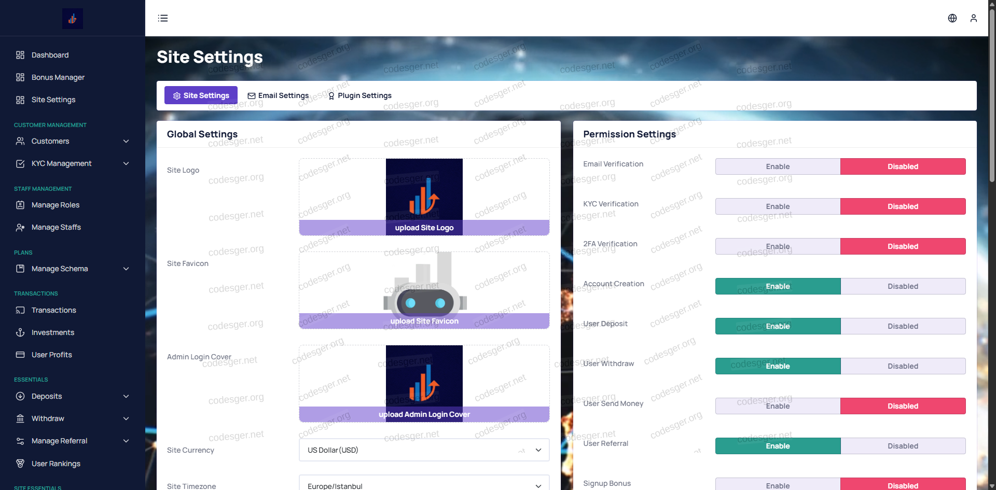Switch to the Plugin Settings tab
This screenshot has width=996, height=490.
click(359, 95)
